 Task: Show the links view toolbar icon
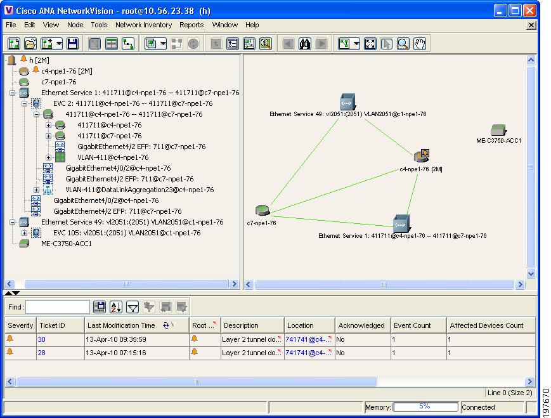coord(128,44)
